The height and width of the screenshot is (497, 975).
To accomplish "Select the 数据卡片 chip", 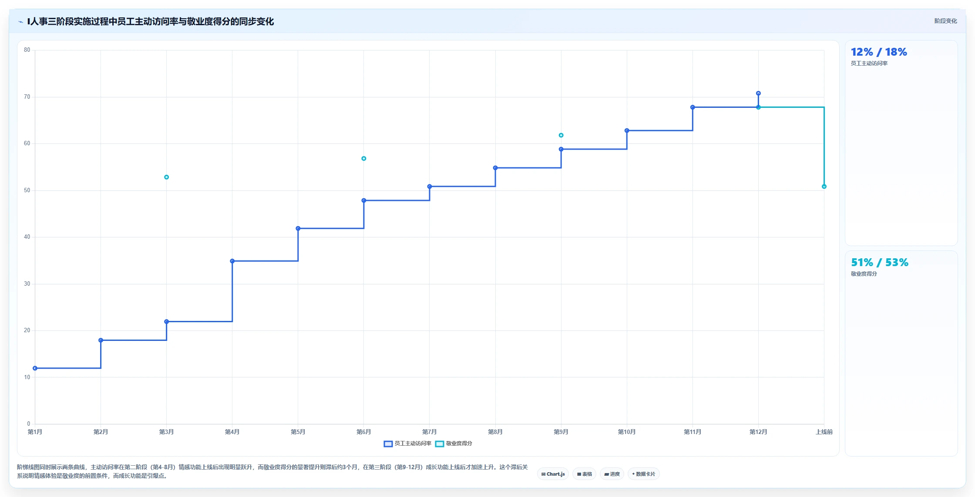I will [643, 474].
